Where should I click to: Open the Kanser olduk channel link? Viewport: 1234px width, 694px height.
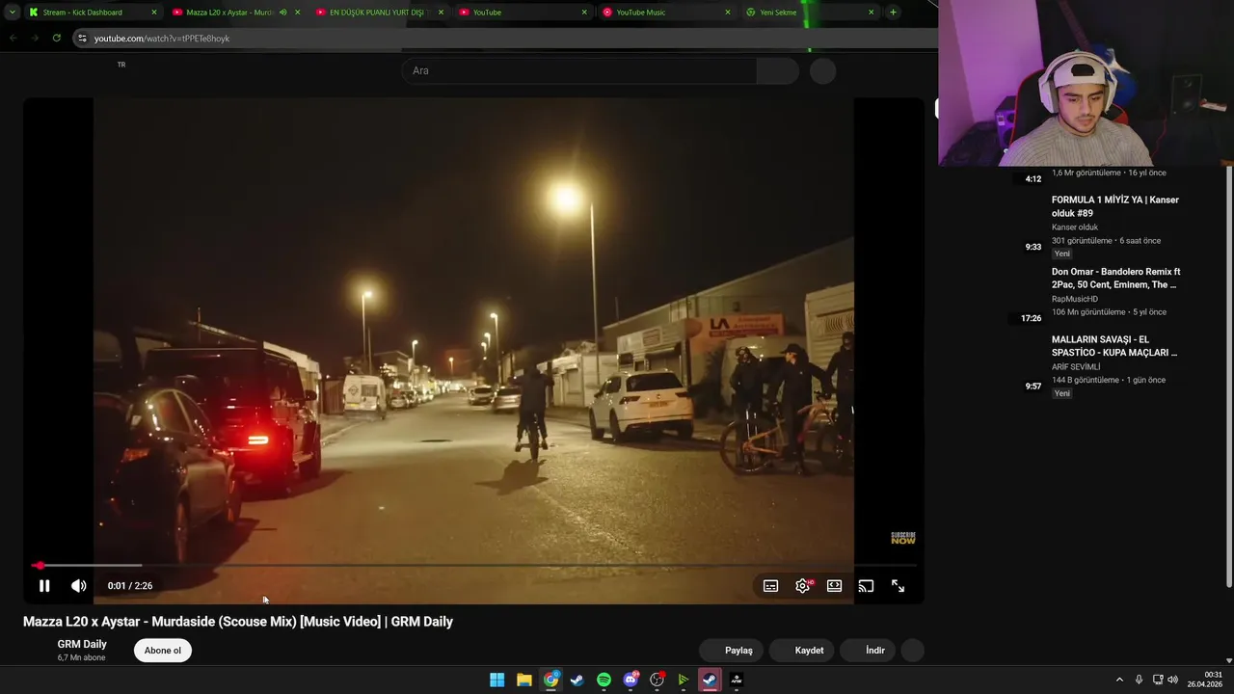point(1075,227)
